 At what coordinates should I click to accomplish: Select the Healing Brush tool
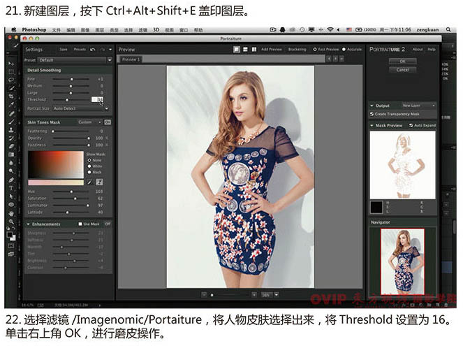coord(11,113)
